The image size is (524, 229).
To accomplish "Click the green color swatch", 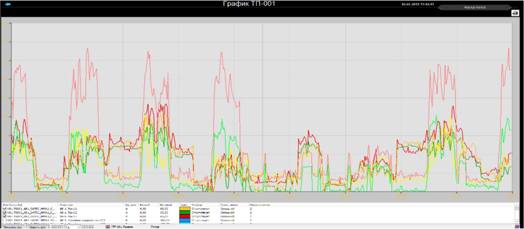I will pyautogui.click(x=185, y=213).
